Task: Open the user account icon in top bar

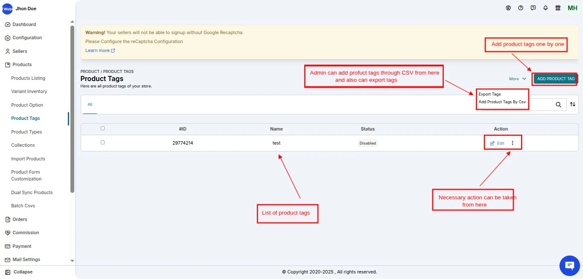Action: click(x=508, y=8)
